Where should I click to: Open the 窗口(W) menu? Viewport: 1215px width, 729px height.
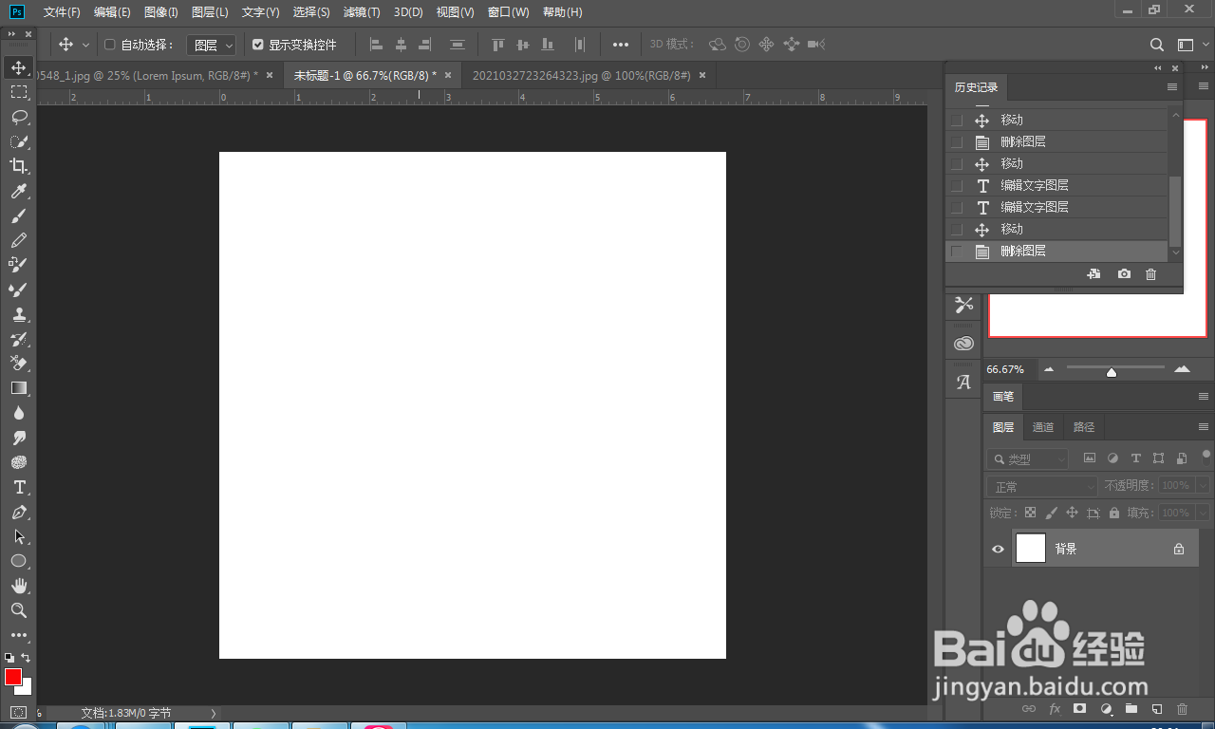pos(508,12)
